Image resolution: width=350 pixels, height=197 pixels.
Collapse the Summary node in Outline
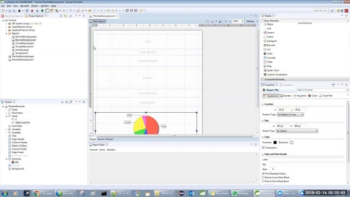point(7,159)
